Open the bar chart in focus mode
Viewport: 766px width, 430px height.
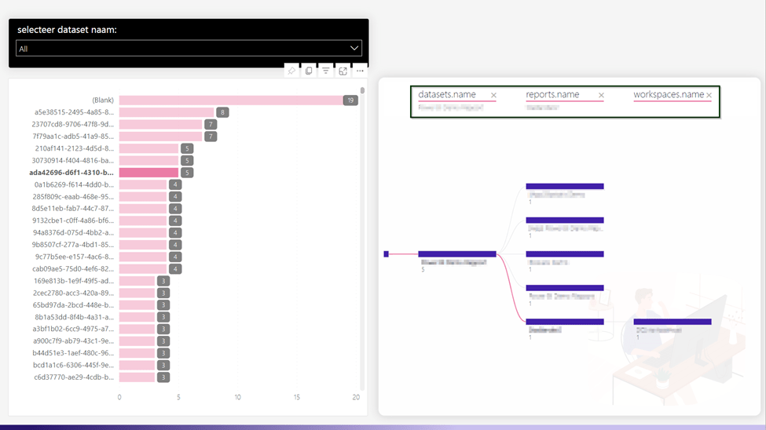point(343,71)
